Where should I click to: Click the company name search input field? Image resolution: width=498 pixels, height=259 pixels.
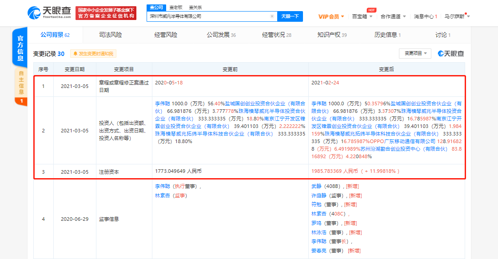pos(209,16)
